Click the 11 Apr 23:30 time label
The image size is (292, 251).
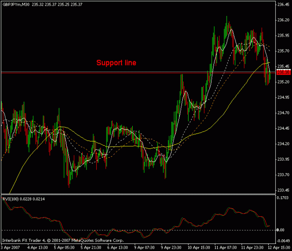(x=252, y=248)
